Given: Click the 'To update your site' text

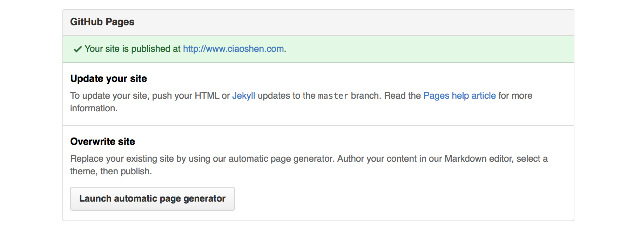Looking at the screenshot, I should [109, 96].
